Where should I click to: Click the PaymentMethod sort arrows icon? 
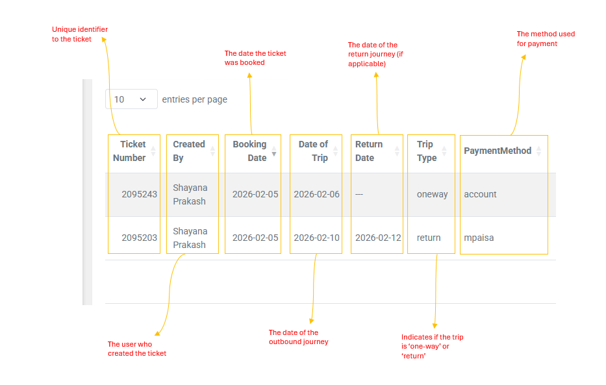coord(538,151)
